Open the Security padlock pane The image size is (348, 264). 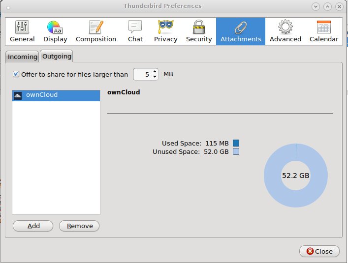coord(199,31)
